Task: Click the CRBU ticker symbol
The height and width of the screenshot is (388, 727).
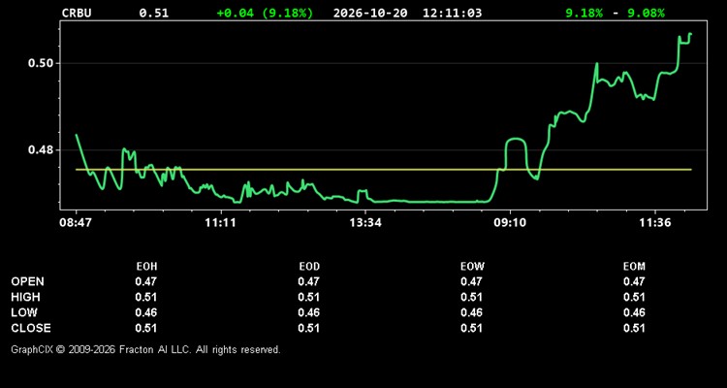Action: click(x=77, y=14)
